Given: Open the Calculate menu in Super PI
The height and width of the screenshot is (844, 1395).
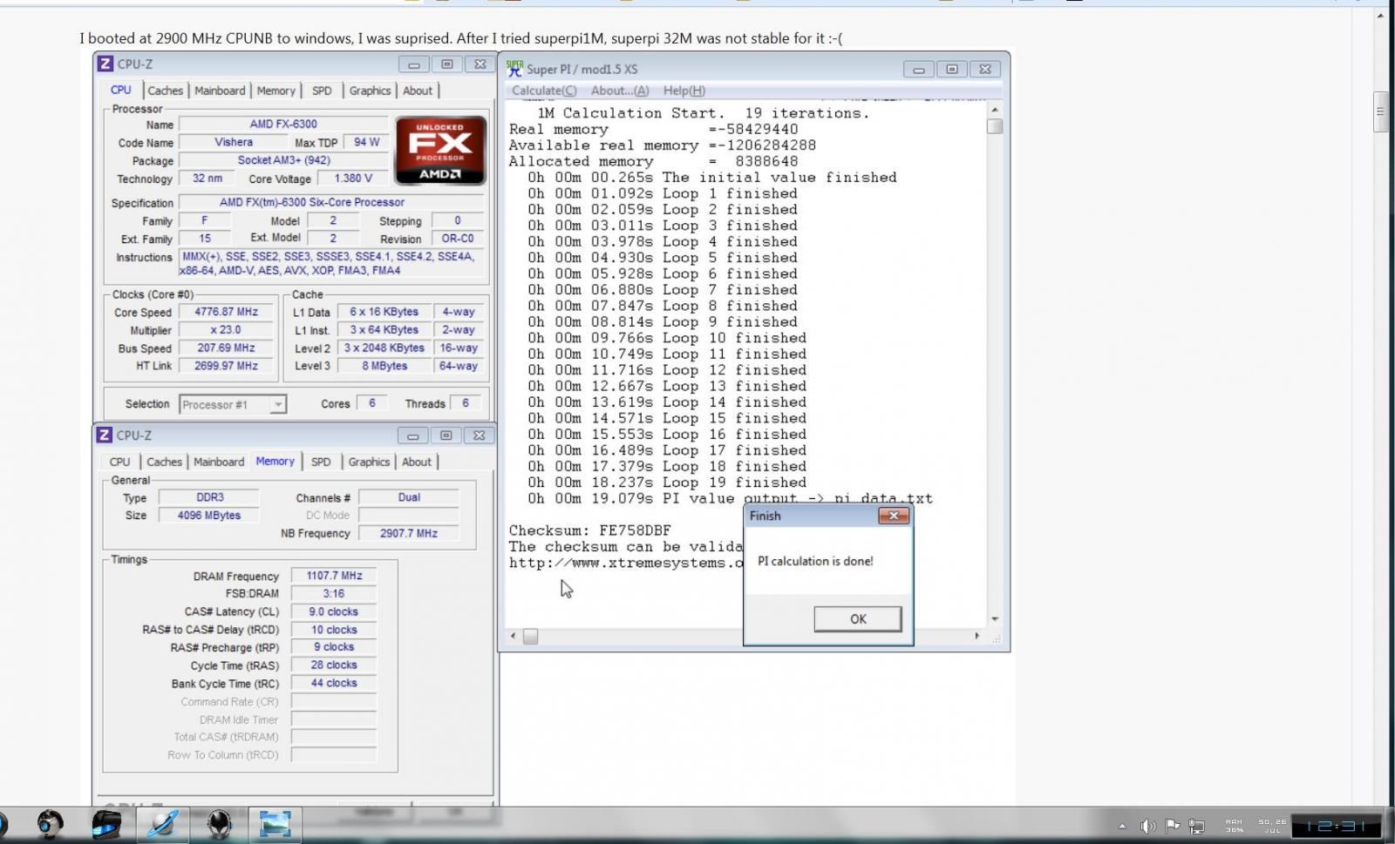Looking at the screenshot, I should (x=544, y=91).
